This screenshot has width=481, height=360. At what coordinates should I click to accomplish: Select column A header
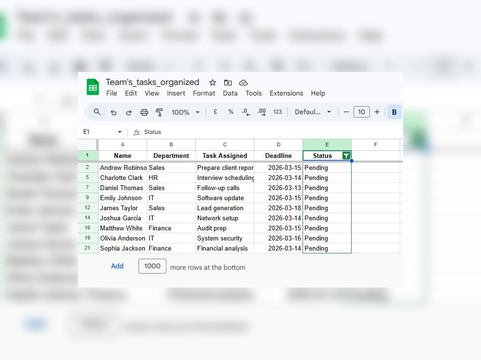click(122, 144)
